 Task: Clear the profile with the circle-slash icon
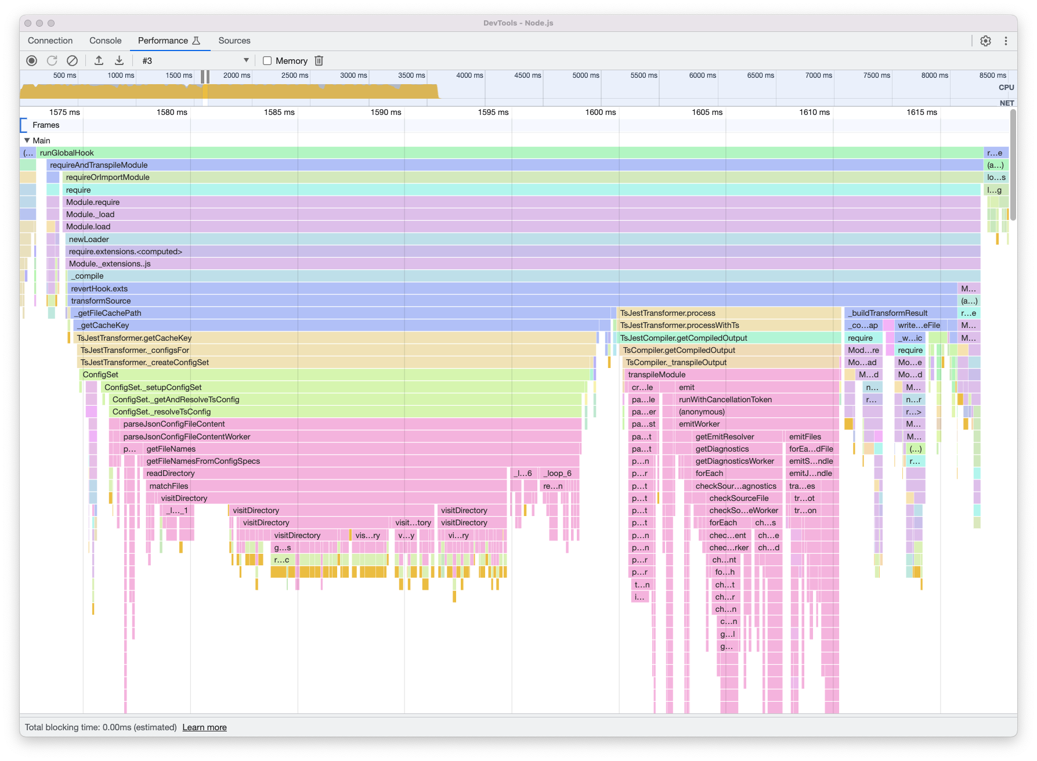pos(72,60)
